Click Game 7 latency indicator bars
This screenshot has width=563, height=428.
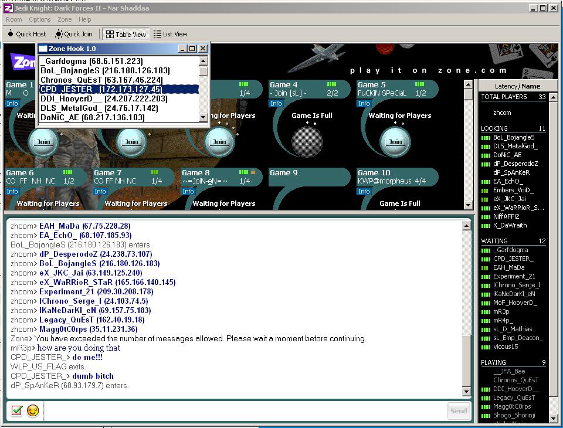tap(154, 172)
